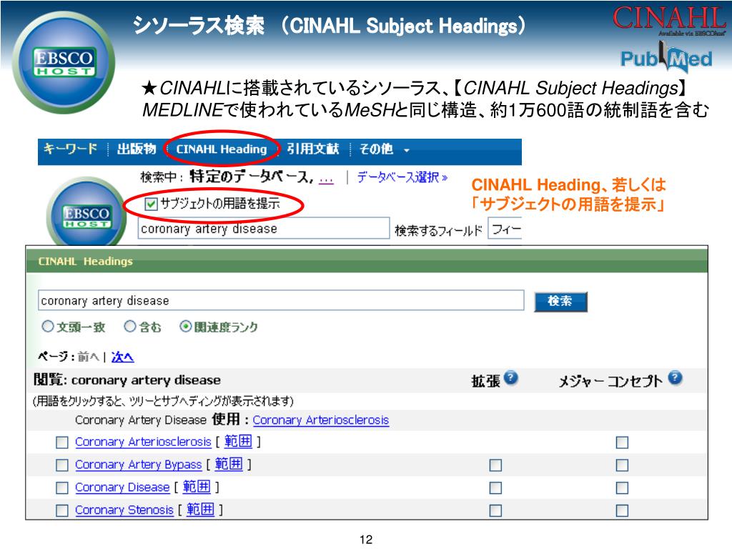
Task: Click the CINAHL Headings search input field
Action: pyautogui.click(x=281, y=300)
